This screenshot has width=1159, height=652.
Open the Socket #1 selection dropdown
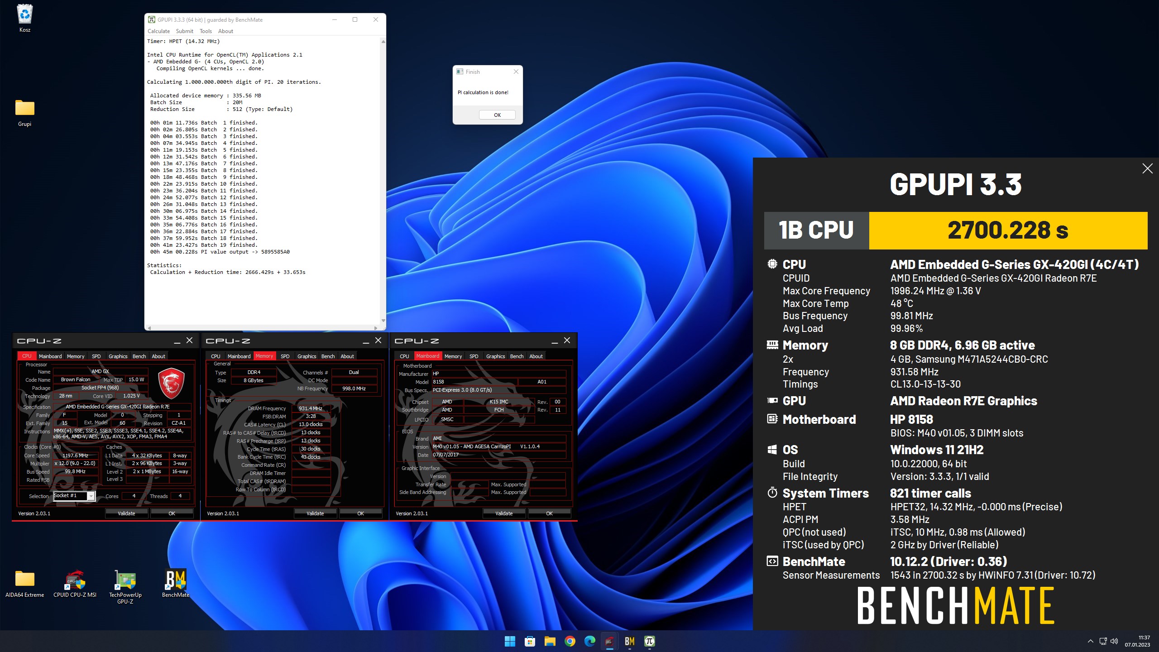(91, 496)
